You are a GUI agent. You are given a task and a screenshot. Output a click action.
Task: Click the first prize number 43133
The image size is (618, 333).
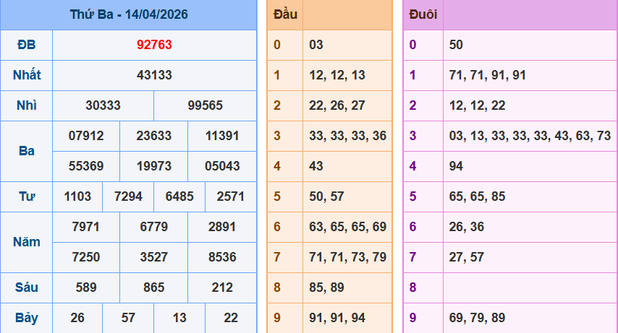[x=154, y=75]
